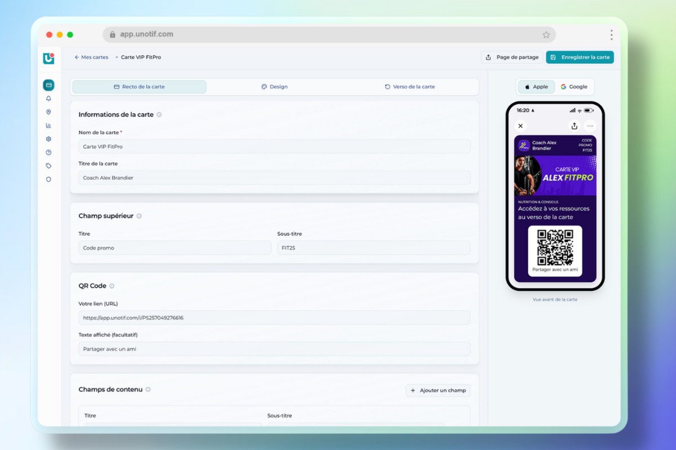Select the tag icon in sidebar

pyautogui.click(x=48, y=166)
